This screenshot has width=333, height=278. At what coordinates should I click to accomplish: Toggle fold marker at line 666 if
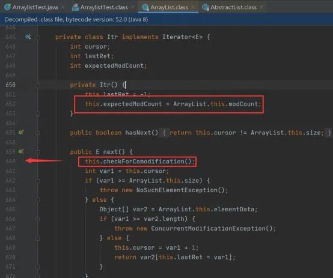(38, 219)
